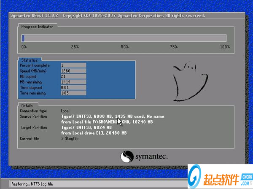This screenshot has height=189, width=253.
Task: Click the Details group label
Action: click(27, 105)
